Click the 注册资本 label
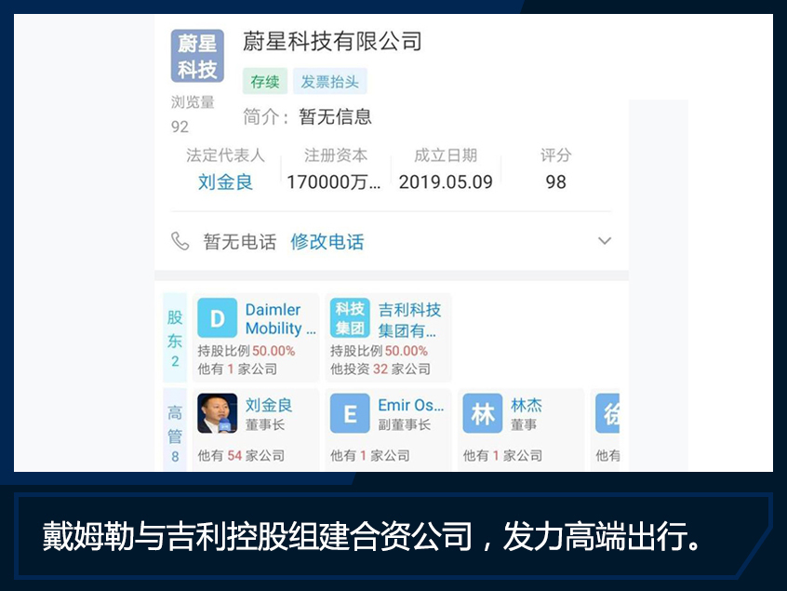 (336, 155)
